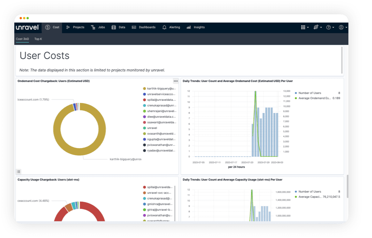Viewport: 372px width, 238px height.
Task: Switch to the Cost 360 tab
Action: click(22, 39)
